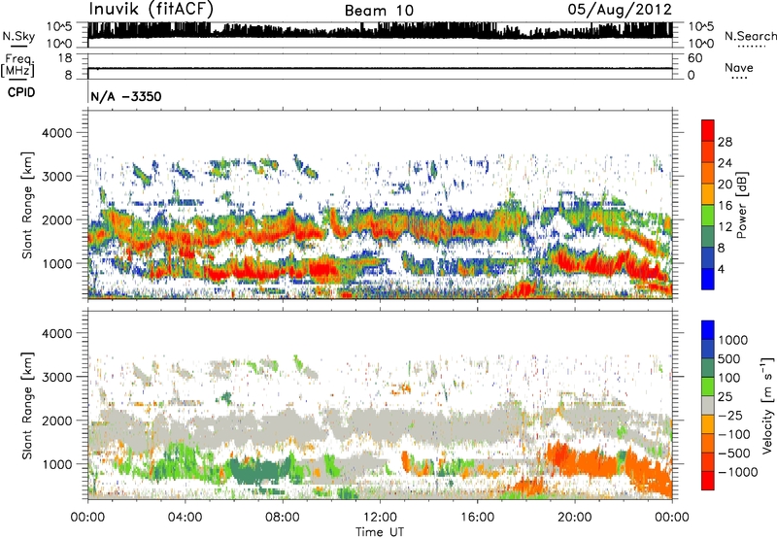
Task: Select the '12' label on Power color bar
Action: (x=725, y=227)
